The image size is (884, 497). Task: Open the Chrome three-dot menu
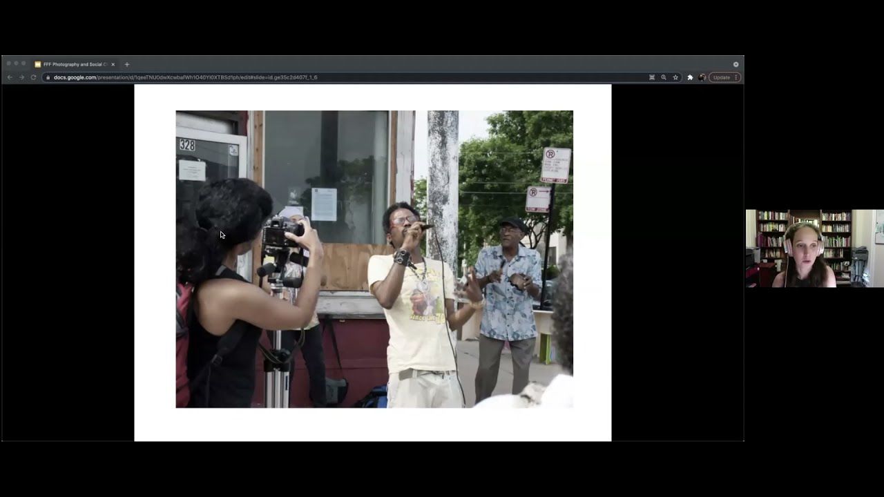[x=736, y=77]
